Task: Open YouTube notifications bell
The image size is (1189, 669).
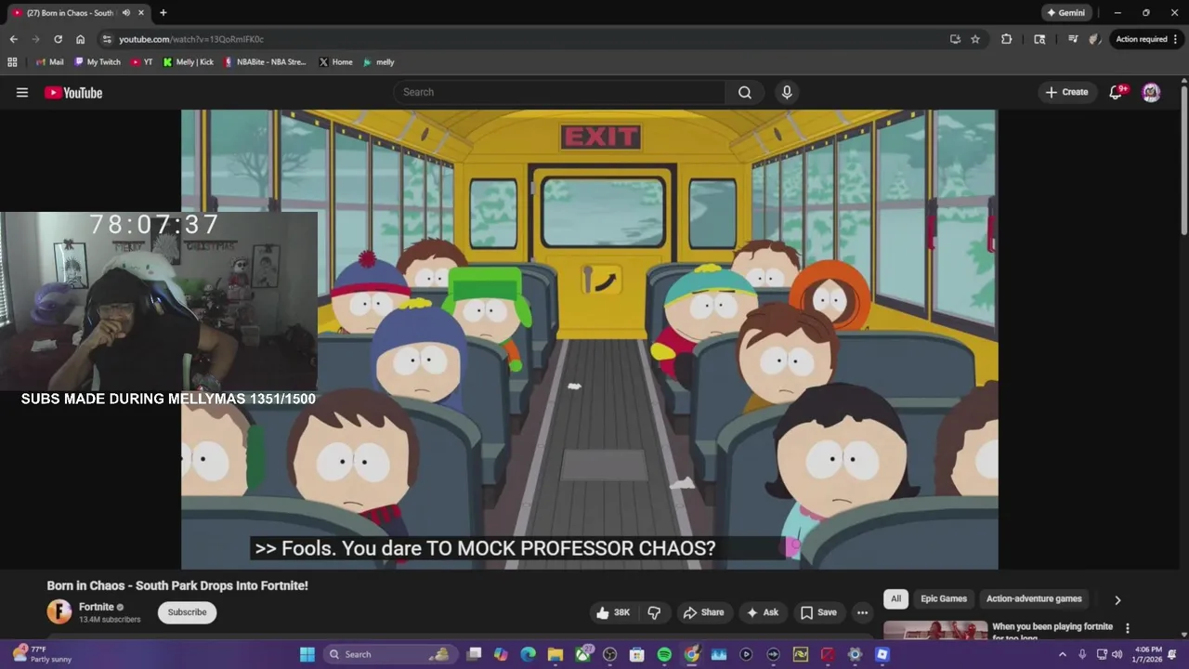Action: click(x=1117, y=92)
